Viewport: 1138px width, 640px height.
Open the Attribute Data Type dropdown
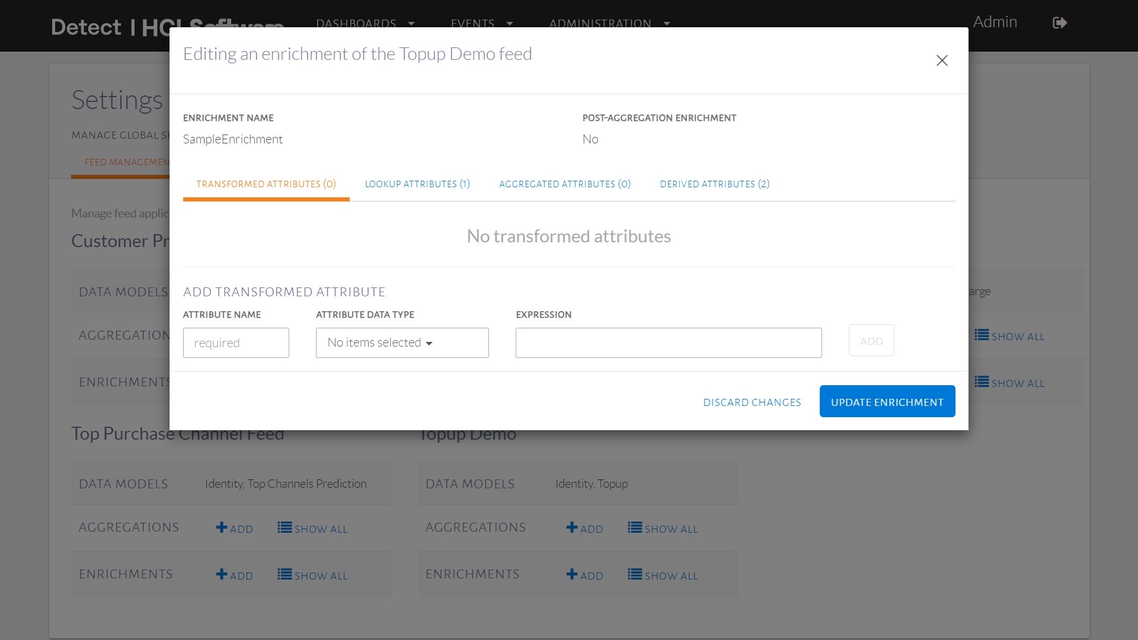coord(402,343)
